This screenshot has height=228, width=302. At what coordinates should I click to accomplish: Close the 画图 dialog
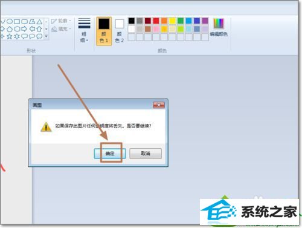point(159,105)
